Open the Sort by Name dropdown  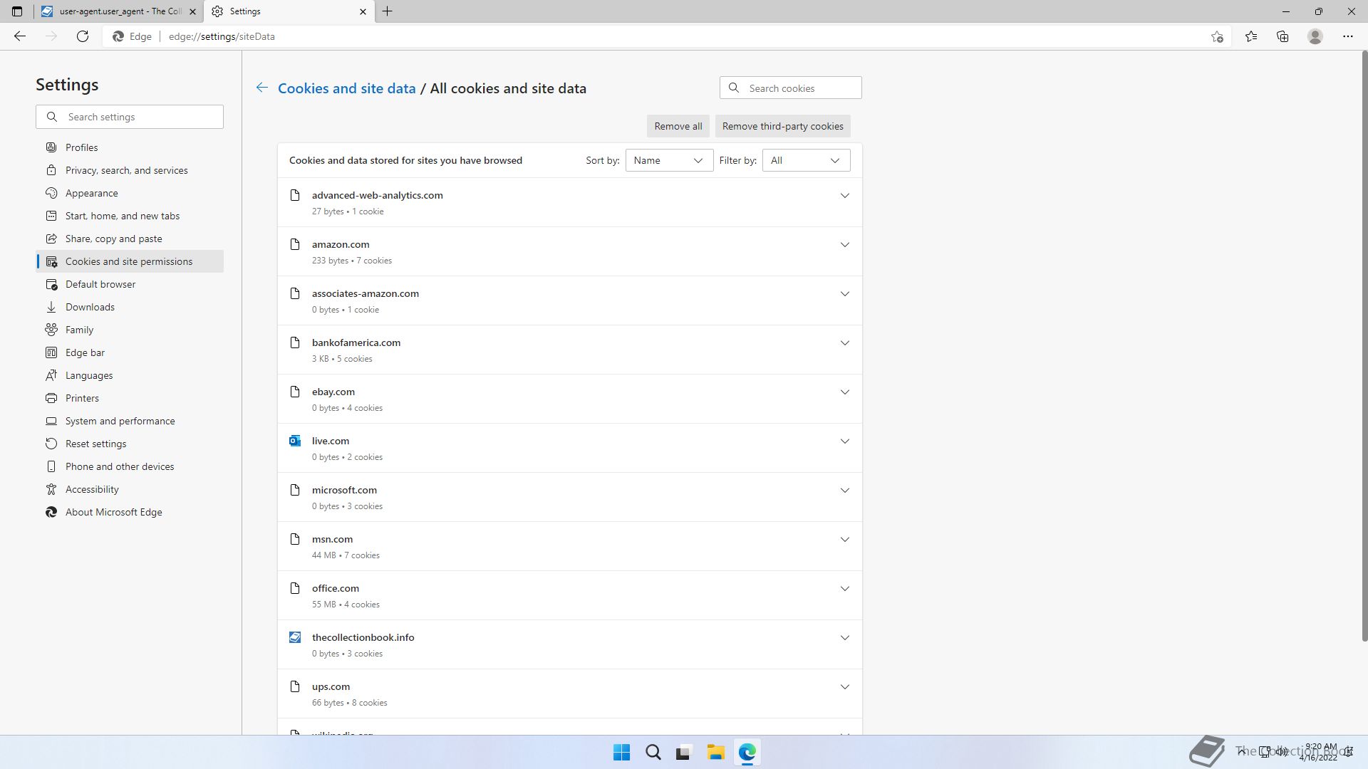[668, 160]
